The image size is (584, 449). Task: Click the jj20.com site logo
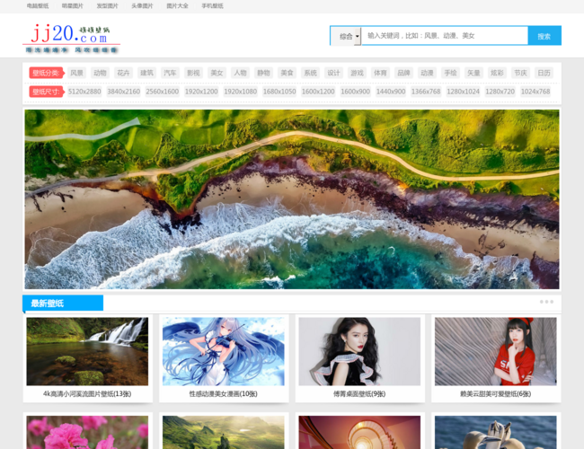click(71, 38)
